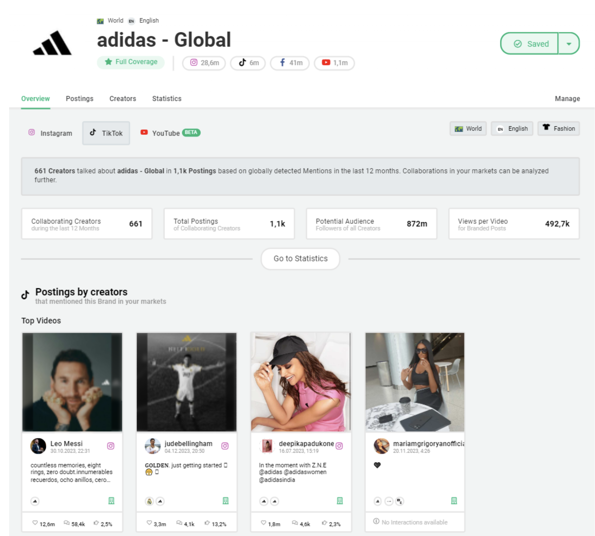
Task: Open Leo Messi's video thumbnail
Action: tap(72, 382)
